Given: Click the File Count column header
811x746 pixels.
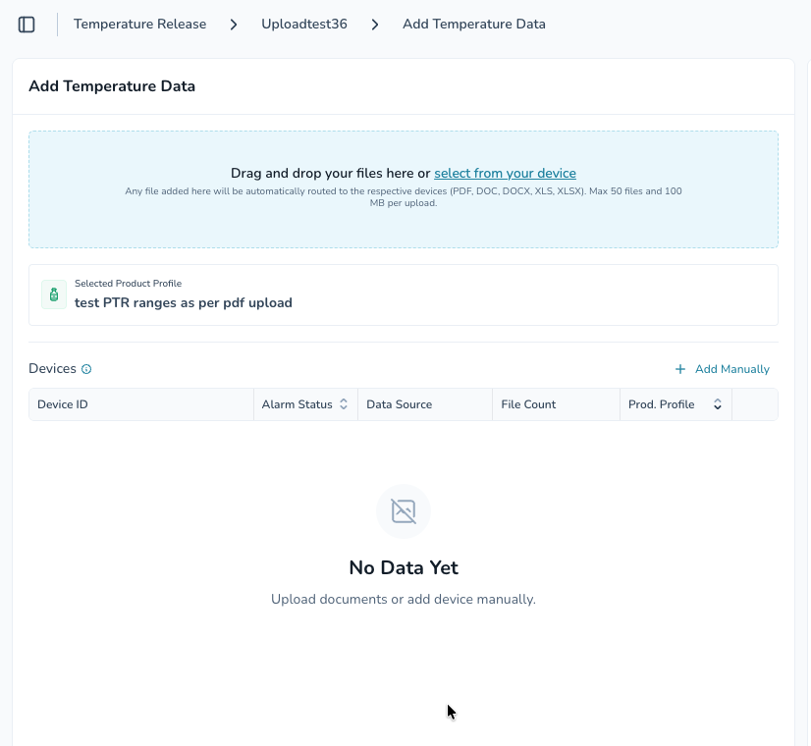Looking at the screenshot, I should pyautogui.click(x=556, y=404).
